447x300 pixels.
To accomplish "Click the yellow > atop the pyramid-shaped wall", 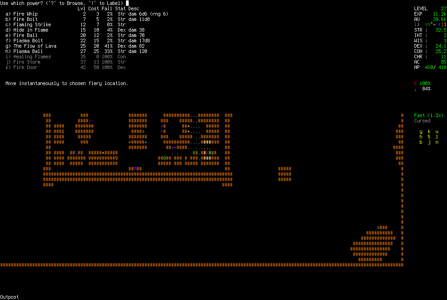I will click(x=378, y=227).
